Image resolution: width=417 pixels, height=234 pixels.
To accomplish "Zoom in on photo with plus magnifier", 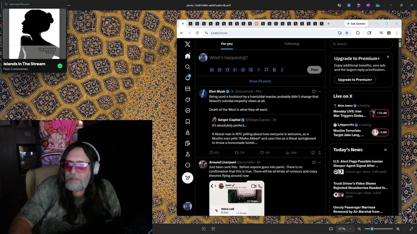I will 398,229.
